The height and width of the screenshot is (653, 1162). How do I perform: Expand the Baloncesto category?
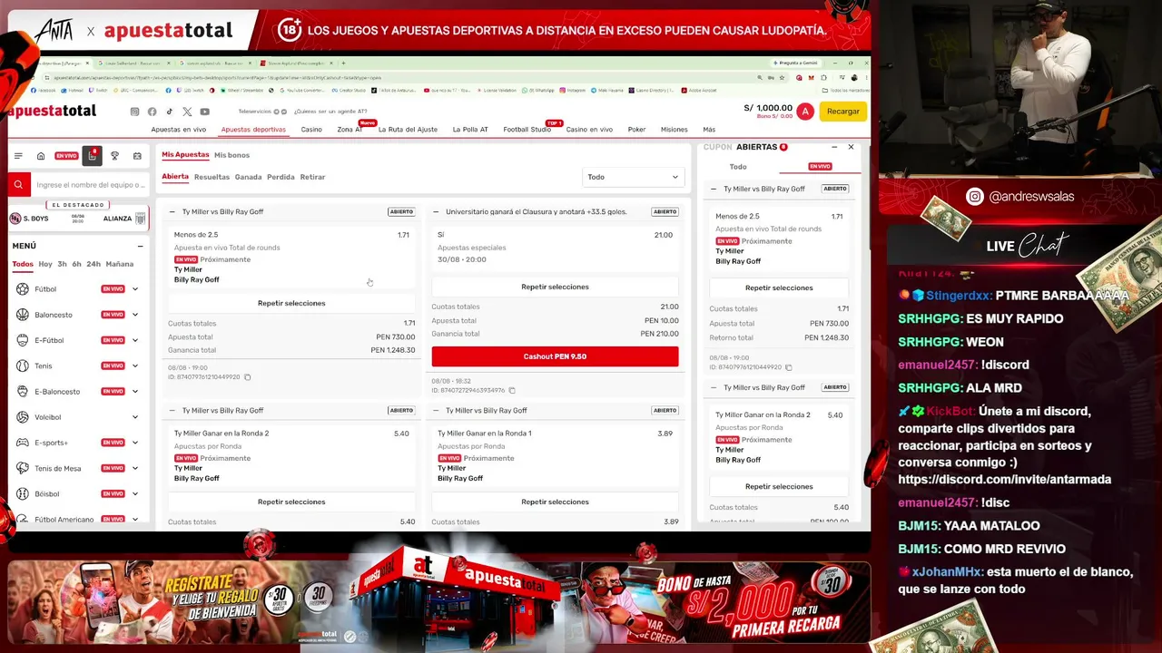[135, 315]
